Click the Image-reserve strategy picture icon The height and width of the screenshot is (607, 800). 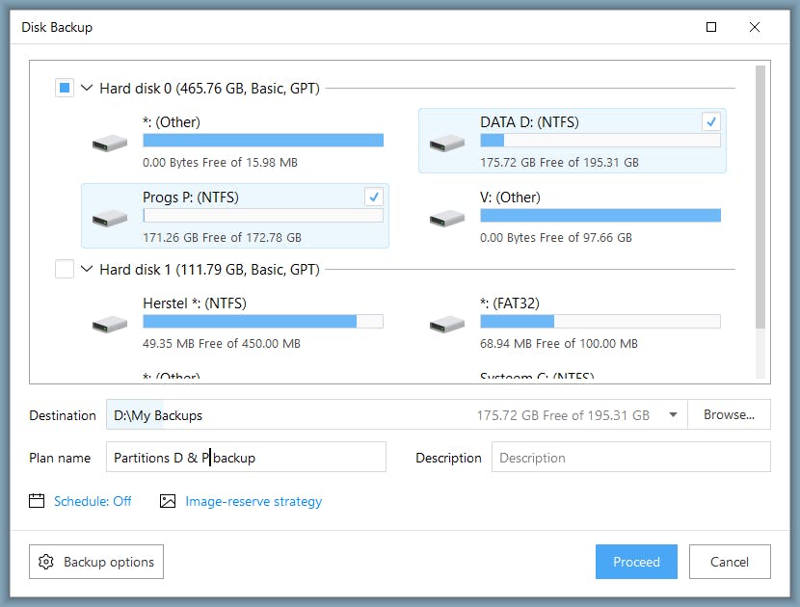(x=169, y=501)
